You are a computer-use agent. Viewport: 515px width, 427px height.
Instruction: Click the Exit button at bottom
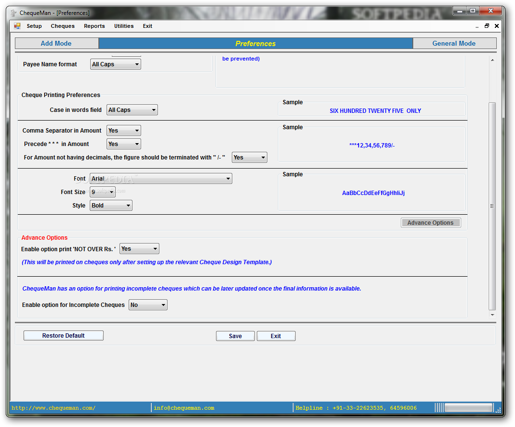coord(276,336)
